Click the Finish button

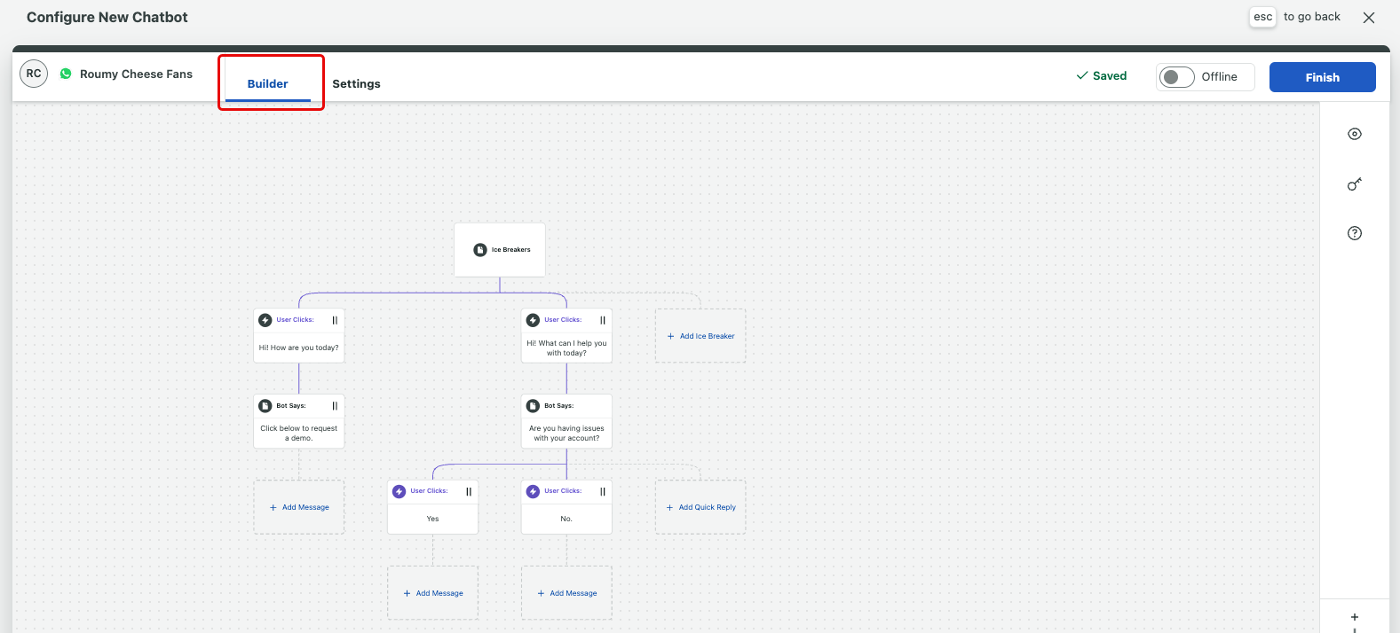click(x=1322, y=77)
